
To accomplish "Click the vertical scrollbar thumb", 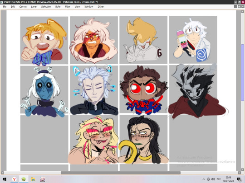I will [x=242, y=72].
